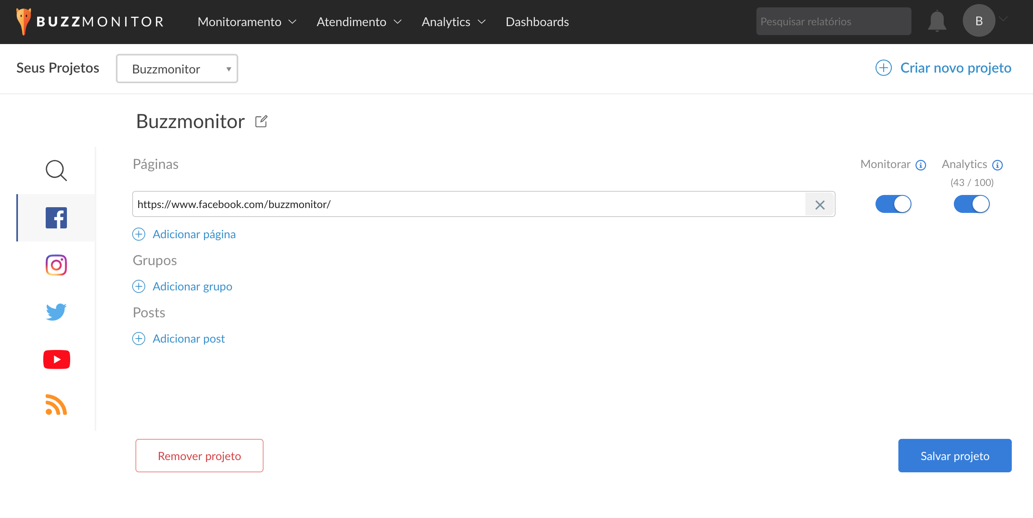Screen dimensions: 1033x518
Task: Toggle the Monitorar switch off
Action: (893, 204)
